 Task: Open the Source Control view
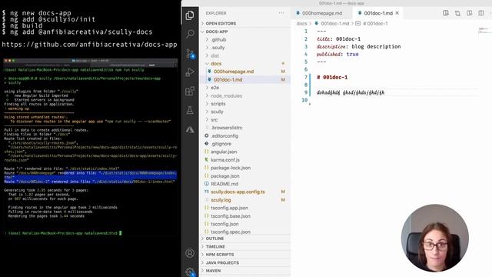coord(190,53)
